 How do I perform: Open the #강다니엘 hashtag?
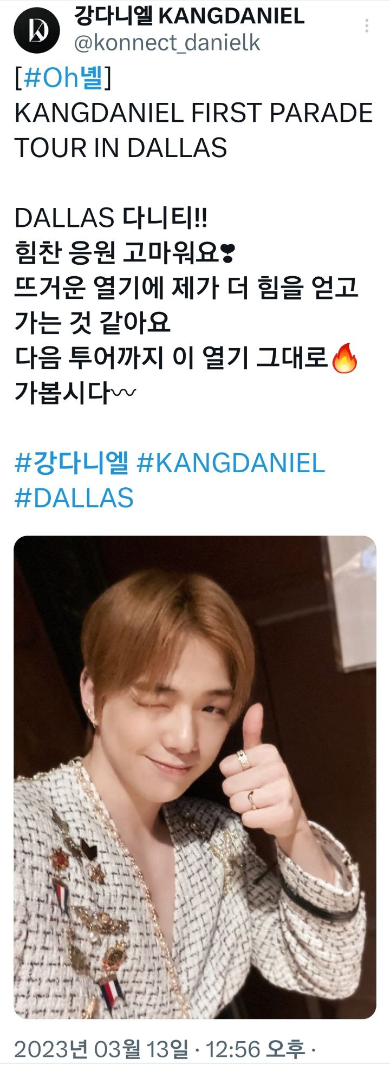pos(72,463)
